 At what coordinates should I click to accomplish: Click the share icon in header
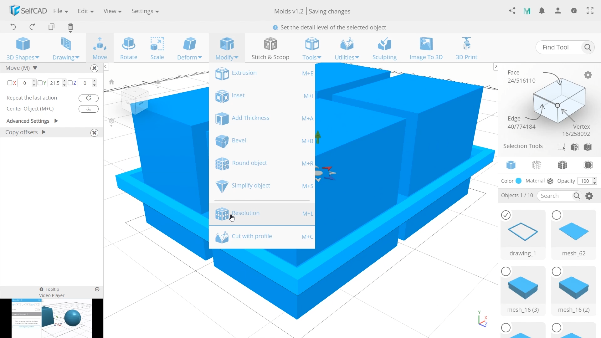(512, 11)
